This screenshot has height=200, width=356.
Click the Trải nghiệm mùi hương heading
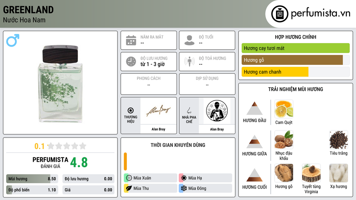point(296,89)
